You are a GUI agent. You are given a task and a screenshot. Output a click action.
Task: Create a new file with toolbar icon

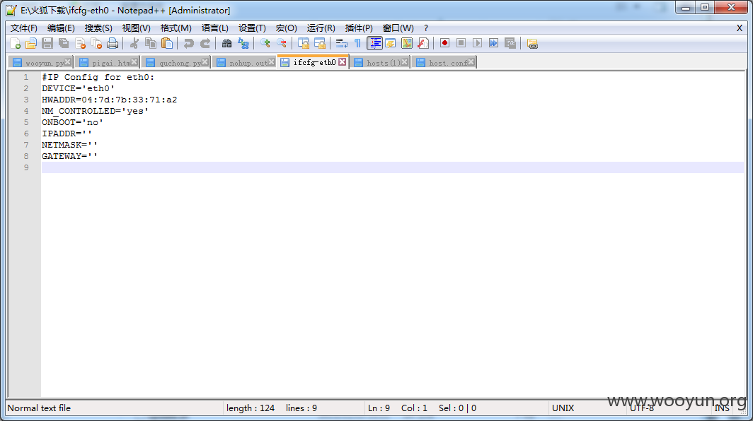15,44
